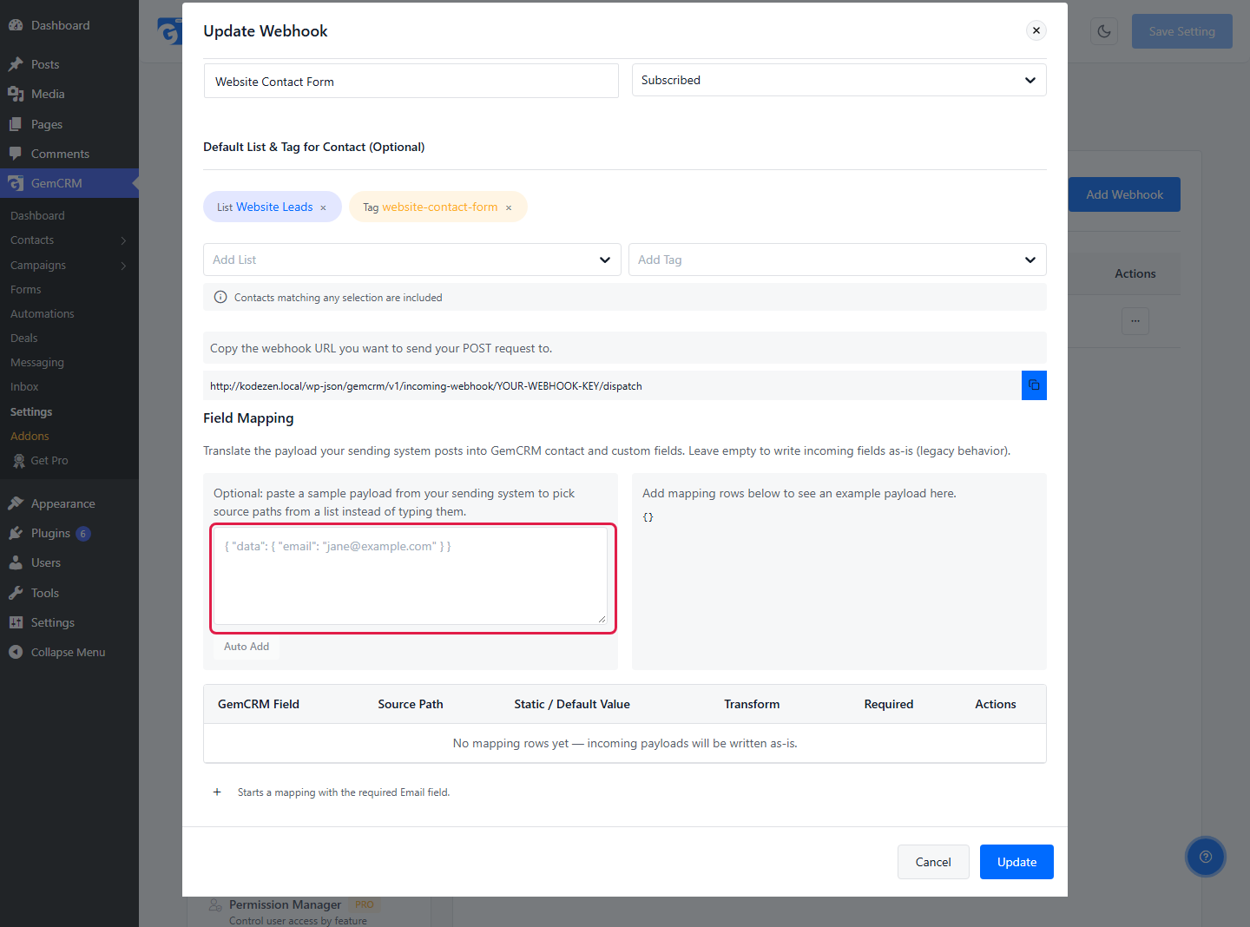Image resolution: width=1250 pixels, height=927 pixels.
Task: Click the Plugins update count badge
Action: click(x=83, y=534)
